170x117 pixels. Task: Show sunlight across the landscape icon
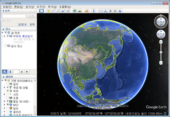coord(80,11)
